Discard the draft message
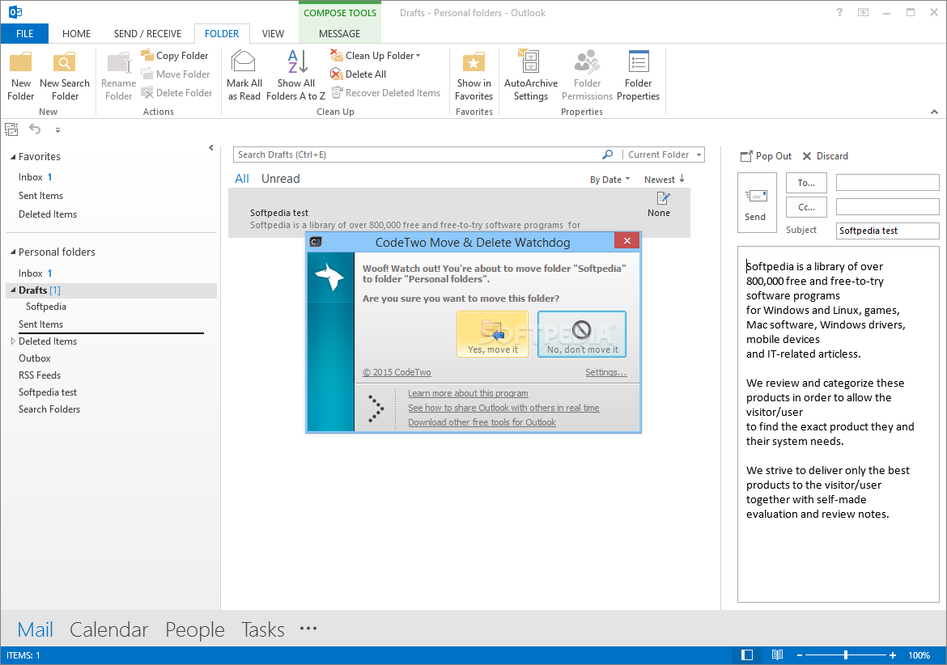The height and width of the screenshot is (665, 947). [x=825, y=156]
